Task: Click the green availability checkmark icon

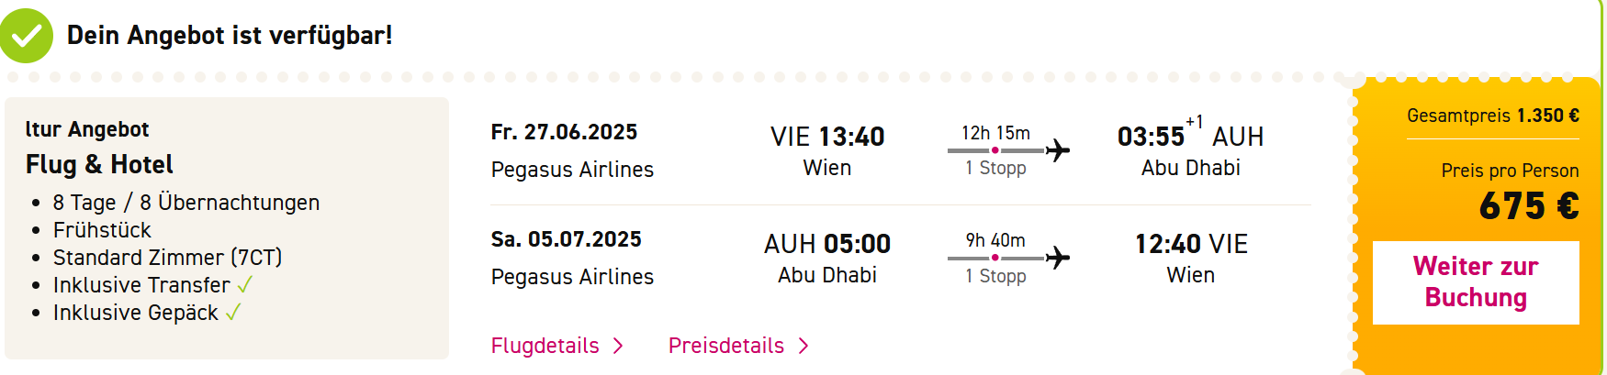Action: (26, 36)
